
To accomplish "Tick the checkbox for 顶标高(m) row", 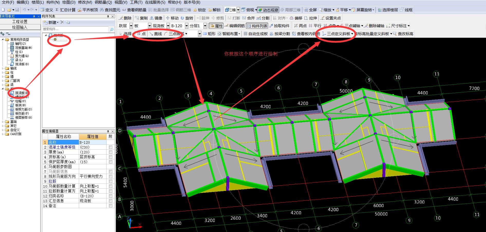I will pyautogui.click(x=110, y=157).
